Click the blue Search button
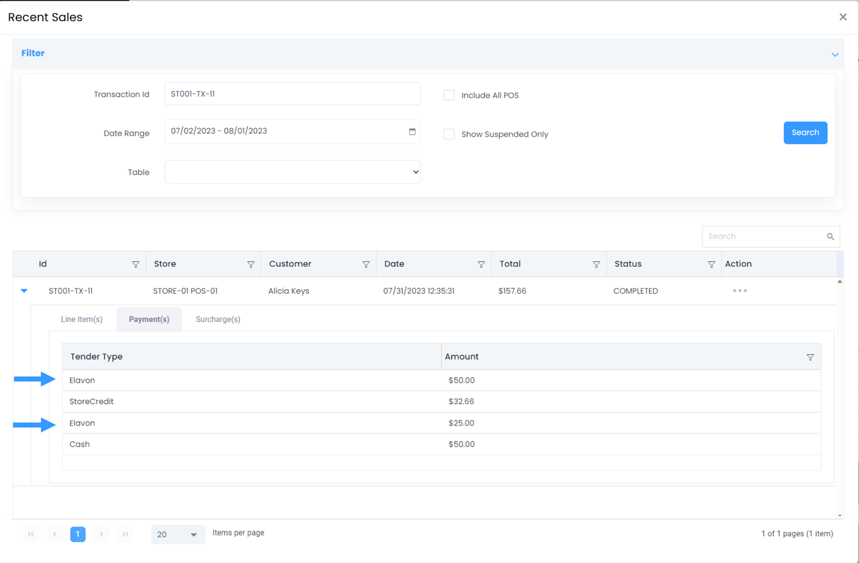The image size is (859, 563). (805, 133)
